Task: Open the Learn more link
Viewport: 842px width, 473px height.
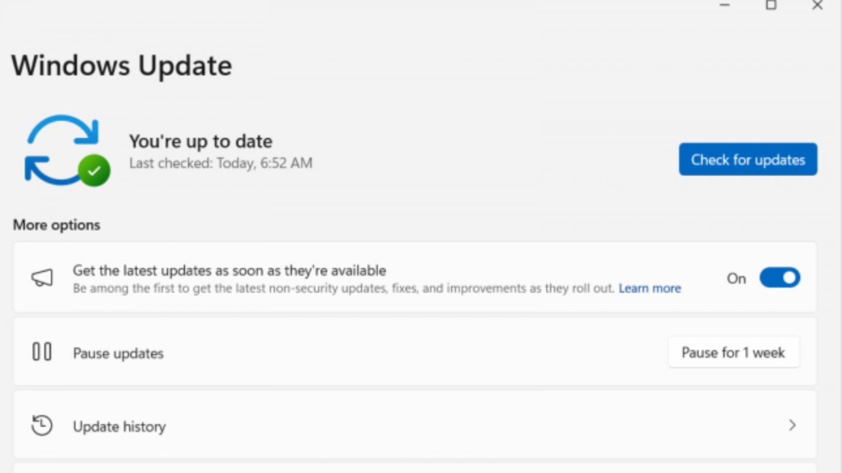Action: [650, 288]
